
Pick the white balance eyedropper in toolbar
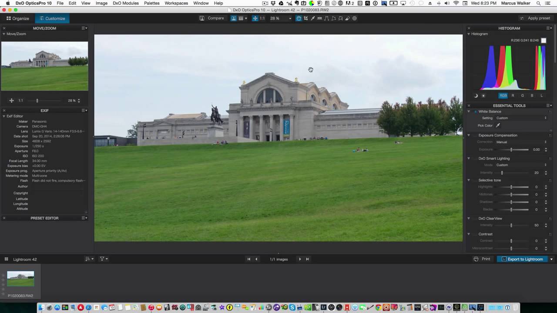coord(312,18)
